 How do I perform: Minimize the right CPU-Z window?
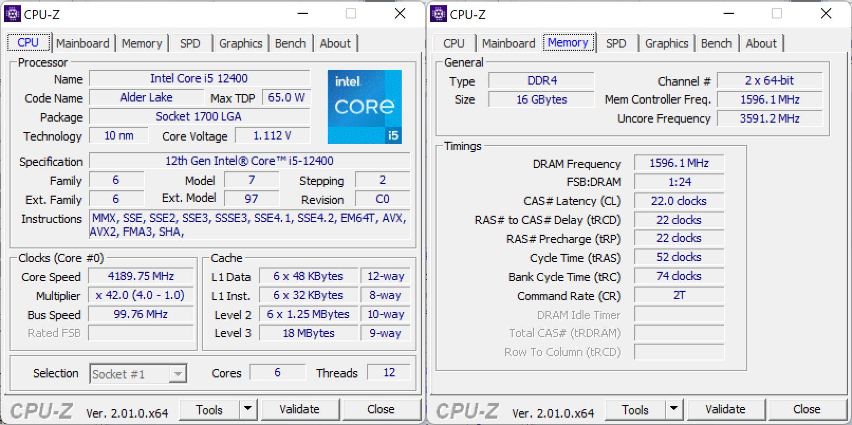[x=728, y=14]
